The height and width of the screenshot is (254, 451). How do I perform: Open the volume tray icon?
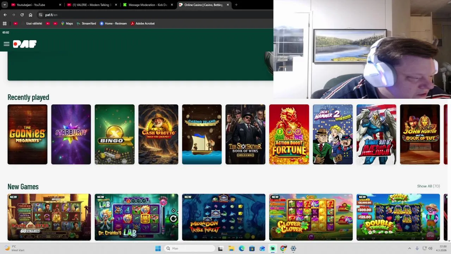coord(431,248)
